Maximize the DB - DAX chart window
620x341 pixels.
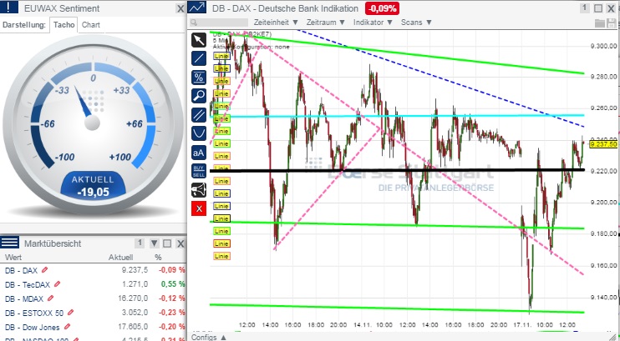coord(598,8)
